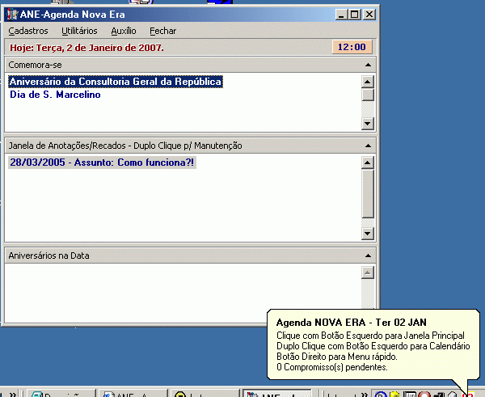Click the Hoje: Terça, 2 de Janeiro date text
Viewport: 485px width, 397px height.
click(x=87, y=48)
